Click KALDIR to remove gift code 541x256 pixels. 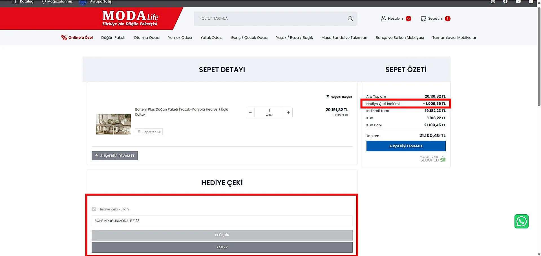click(x=222, y=247)
